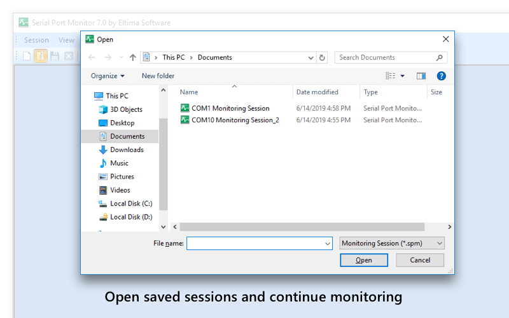
Task: Expand the address bar previous locations dropdown
Action: pyautogui.click(x=310, y=58)
